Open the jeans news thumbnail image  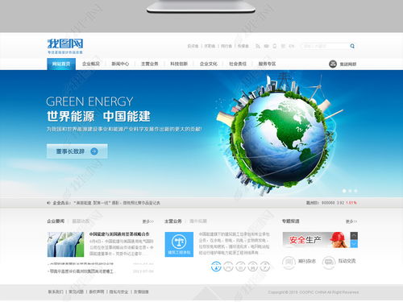[x=65, y=244]
